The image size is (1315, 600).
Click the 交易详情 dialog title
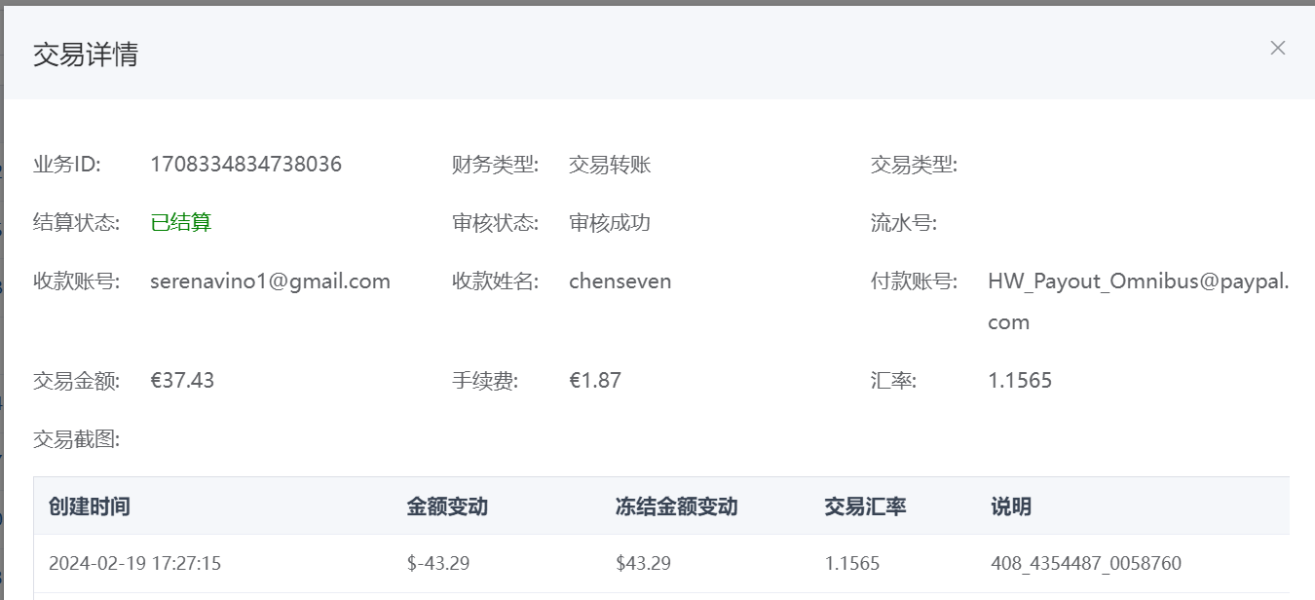click(86, 55)
